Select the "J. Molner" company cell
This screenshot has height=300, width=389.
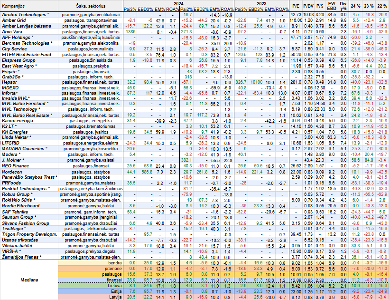(x=29, y=160)
